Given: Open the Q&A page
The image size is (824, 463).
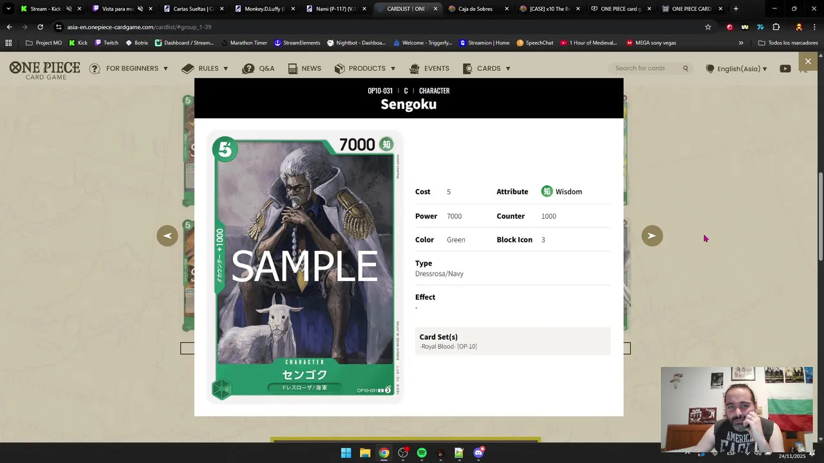Looking at the screenshot, I should point(258,68).
